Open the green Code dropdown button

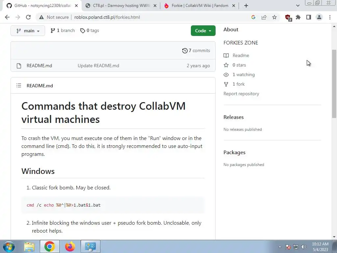tap(203, 31)
